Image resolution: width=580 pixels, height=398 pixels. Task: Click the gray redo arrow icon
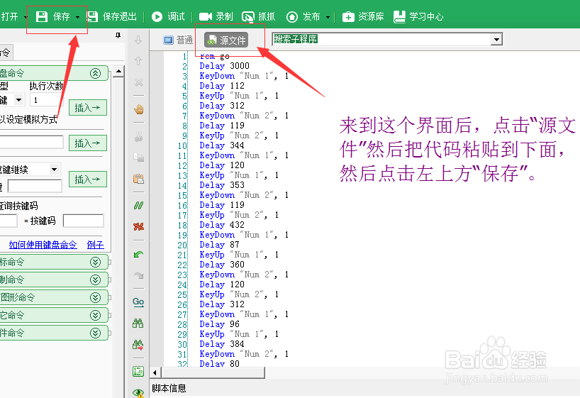click(x=139, y=275)
